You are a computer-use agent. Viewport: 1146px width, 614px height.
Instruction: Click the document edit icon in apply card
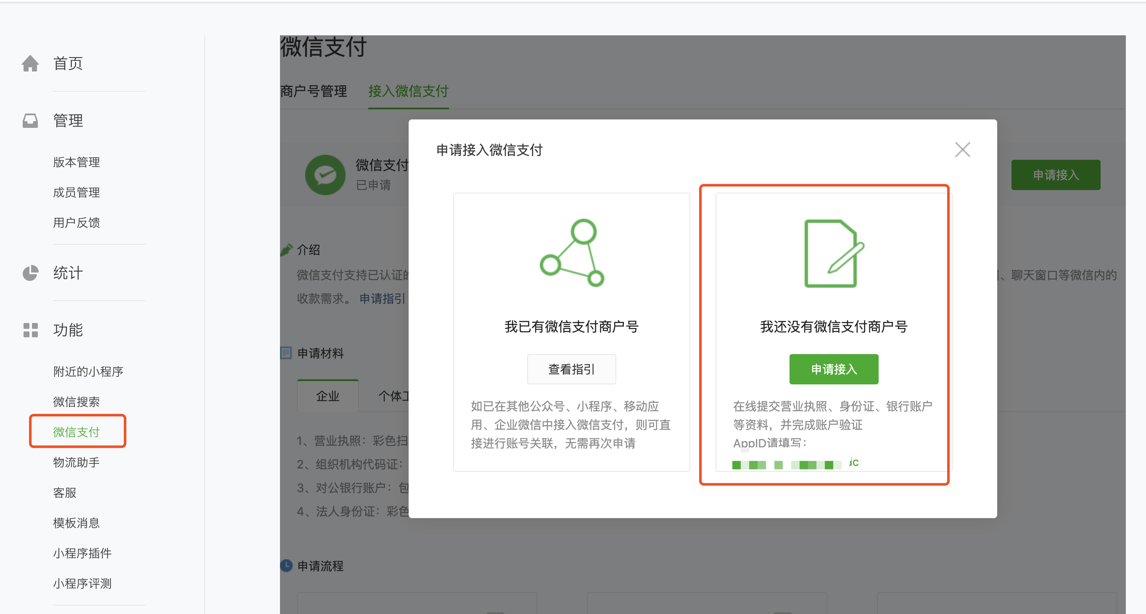coord(834,253)
